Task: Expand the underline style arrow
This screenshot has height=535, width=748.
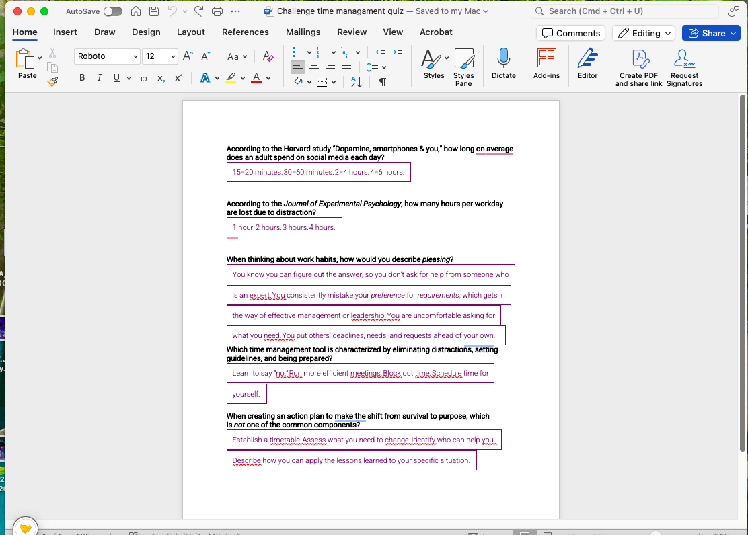Action: coord(128,78)
